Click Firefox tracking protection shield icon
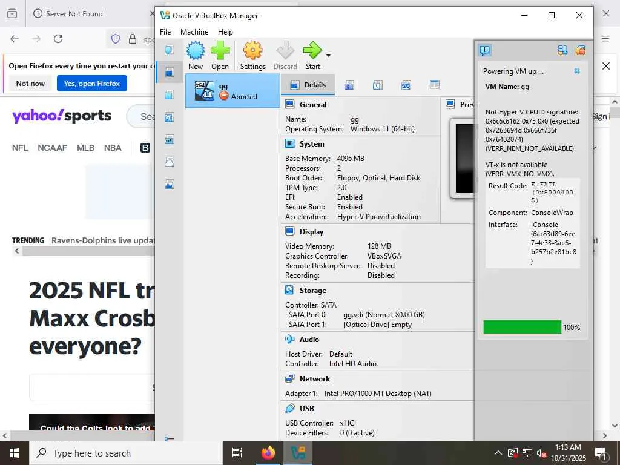The width and height of the screenshot is (620, 465). tap(116, 39)
